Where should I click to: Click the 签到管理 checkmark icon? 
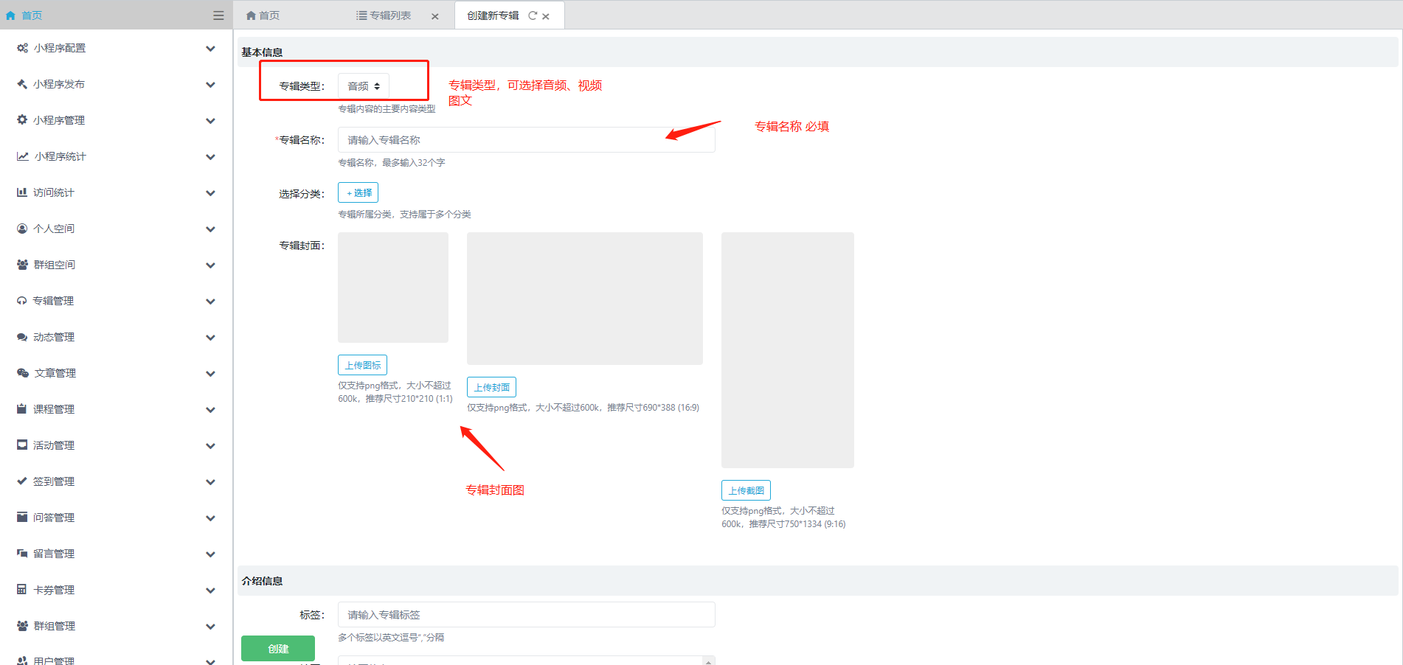[x=22, y=481]
